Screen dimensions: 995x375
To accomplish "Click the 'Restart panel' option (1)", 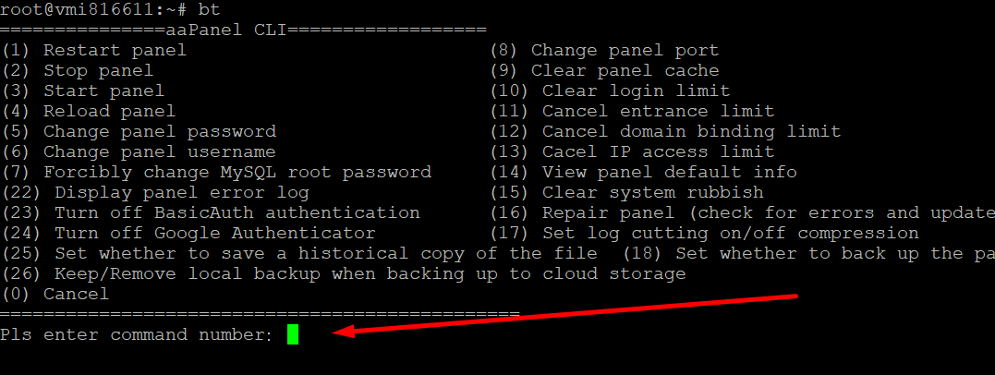I will [x=94, y=50].
